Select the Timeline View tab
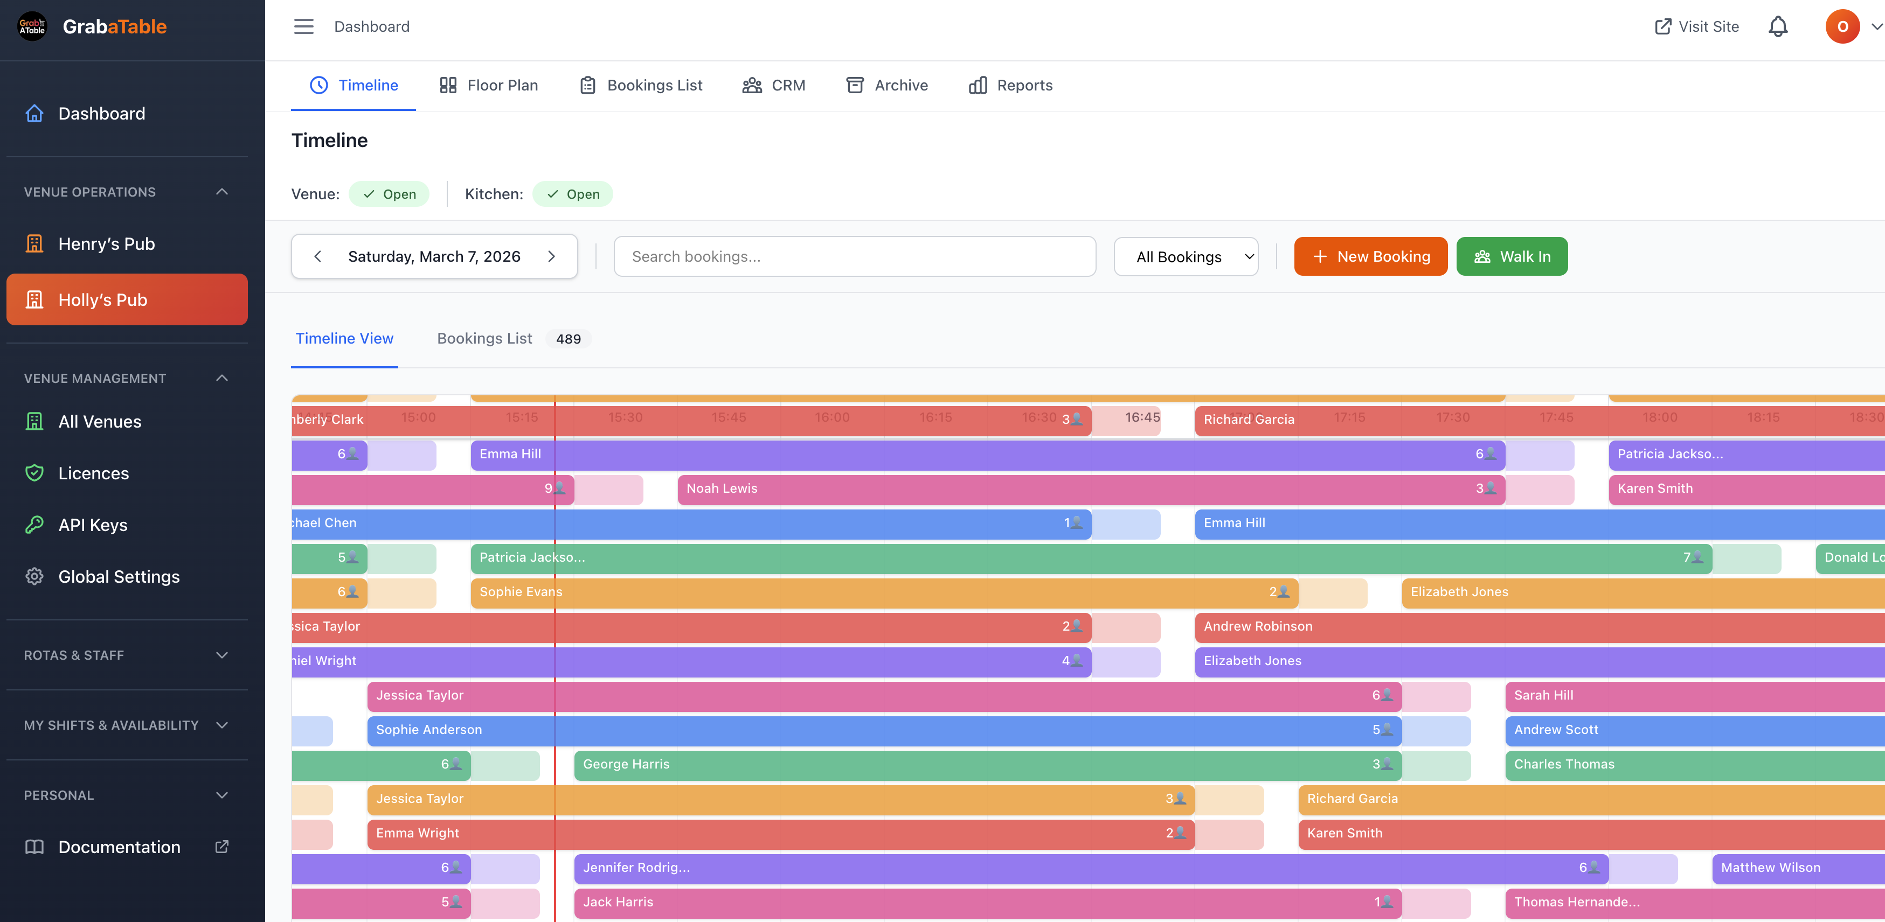This screenshot has width=1885, height=922. pos(345,339)
